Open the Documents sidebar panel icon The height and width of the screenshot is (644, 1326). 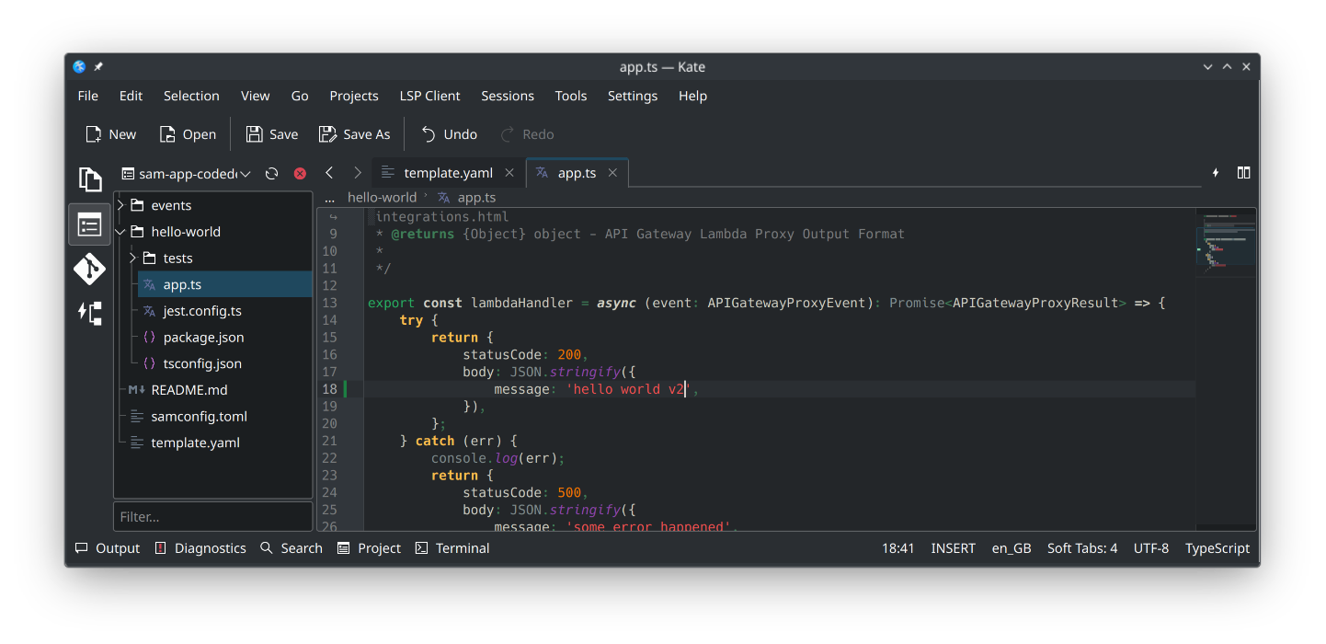[x=89, y=178]
